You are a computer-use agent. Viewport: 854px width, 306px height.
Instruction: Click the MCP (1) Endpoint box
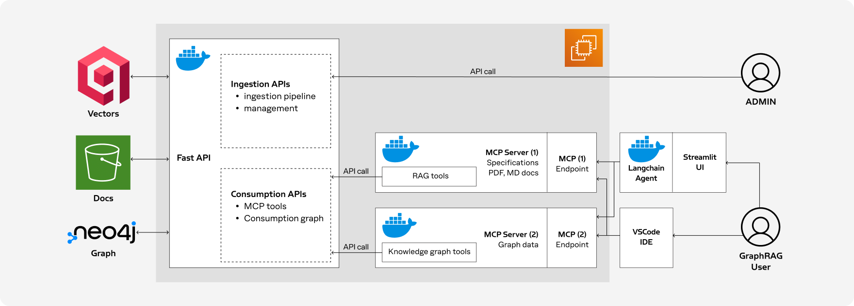pyautogui.click(x=572, y=163)
